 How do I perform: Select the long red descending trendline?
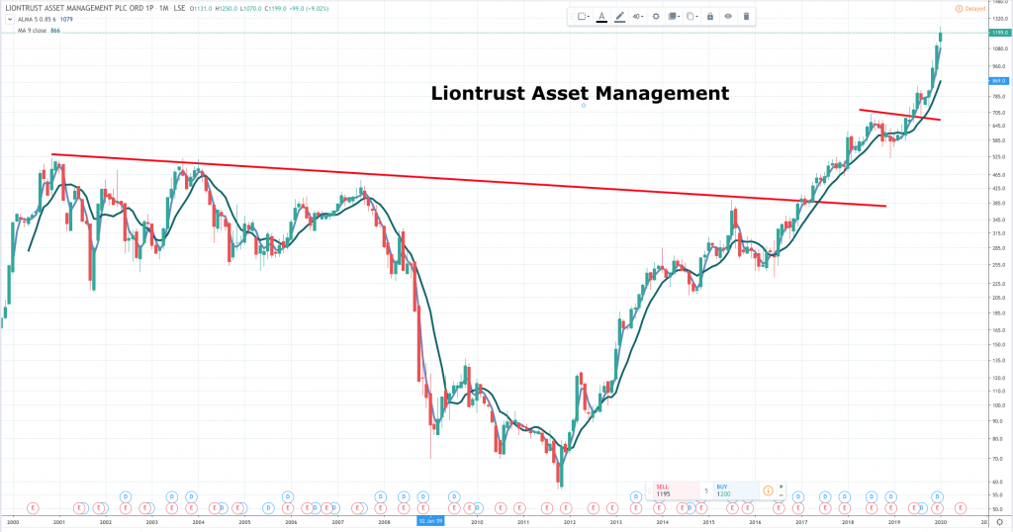pos(468,180)
